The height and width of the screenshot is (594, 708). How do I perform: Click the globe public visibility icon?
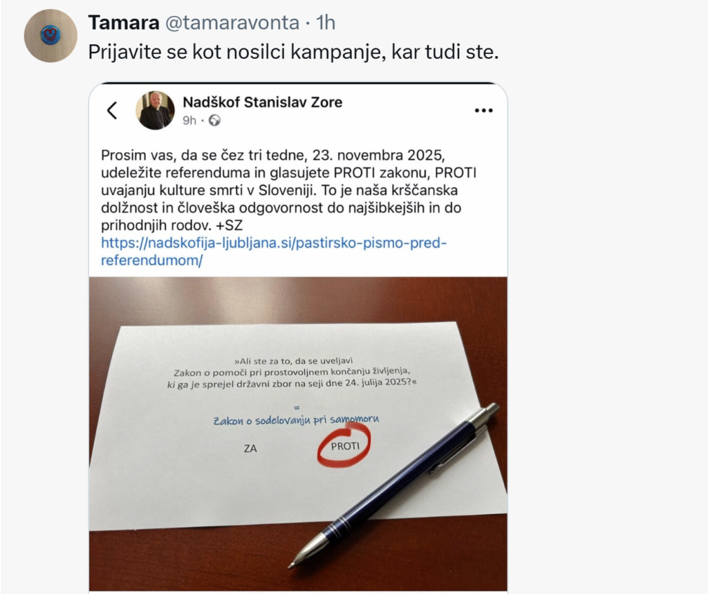[x=215, y=120]
